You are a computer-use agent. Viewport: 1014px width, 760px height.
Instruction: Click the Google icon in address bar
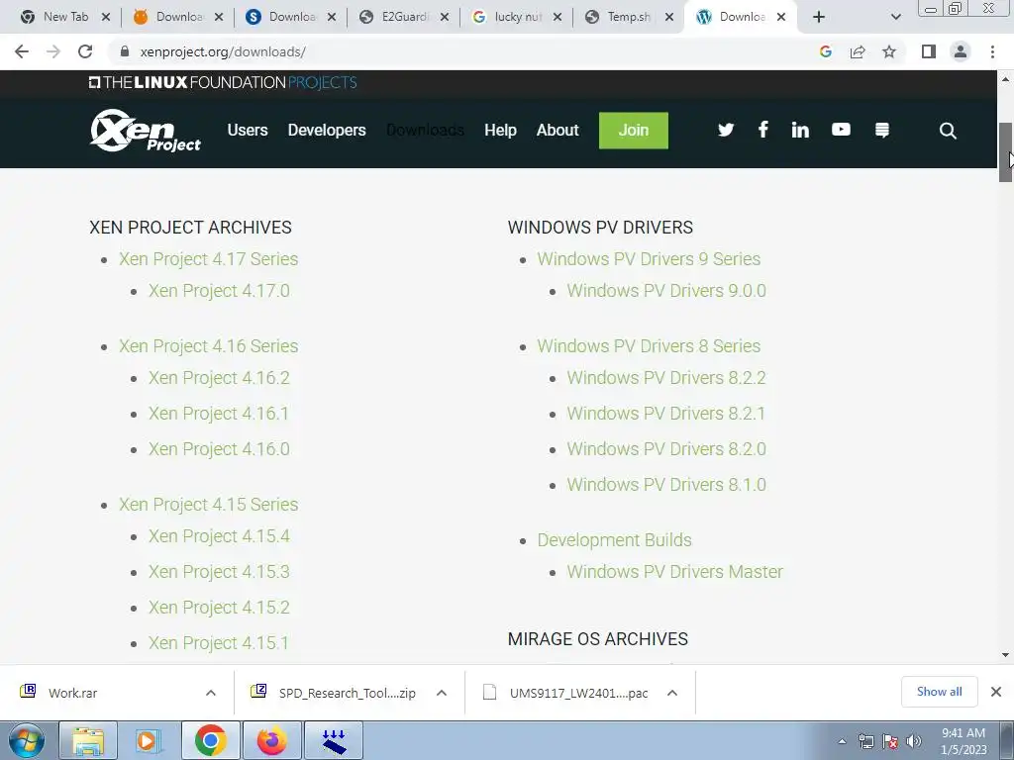coord(825,51)
